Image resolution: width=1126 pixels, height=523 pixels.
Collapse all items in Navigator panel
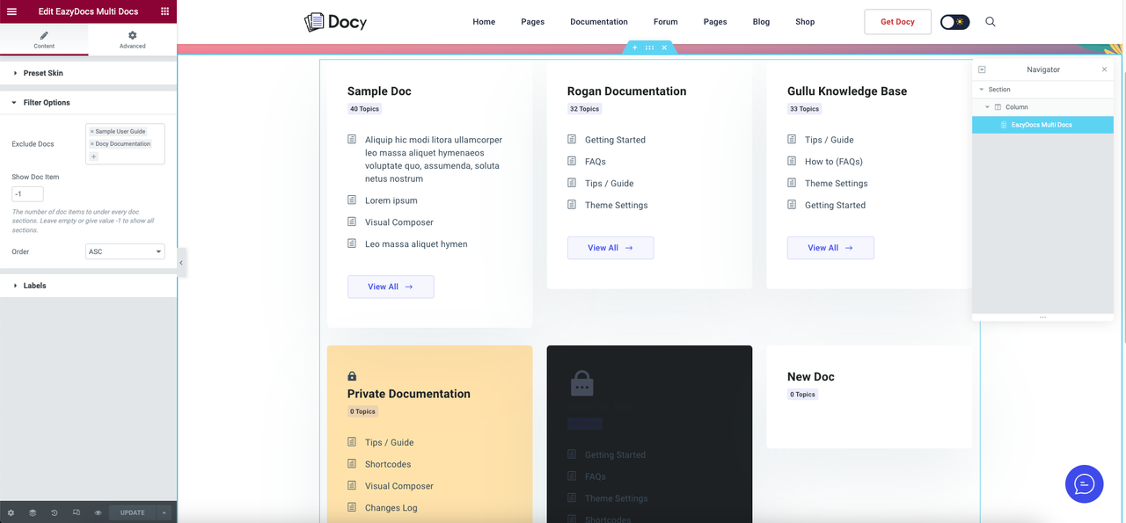click(982, 69)
